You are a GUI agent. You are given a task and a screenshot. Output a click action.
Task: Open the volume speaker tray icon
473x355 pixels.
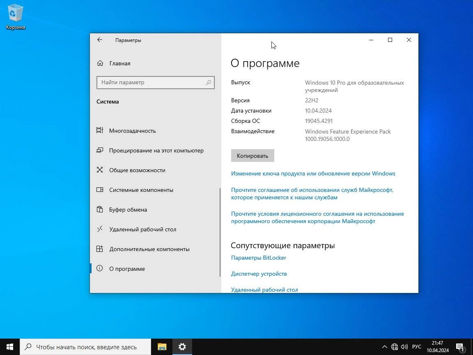point(404,347)
